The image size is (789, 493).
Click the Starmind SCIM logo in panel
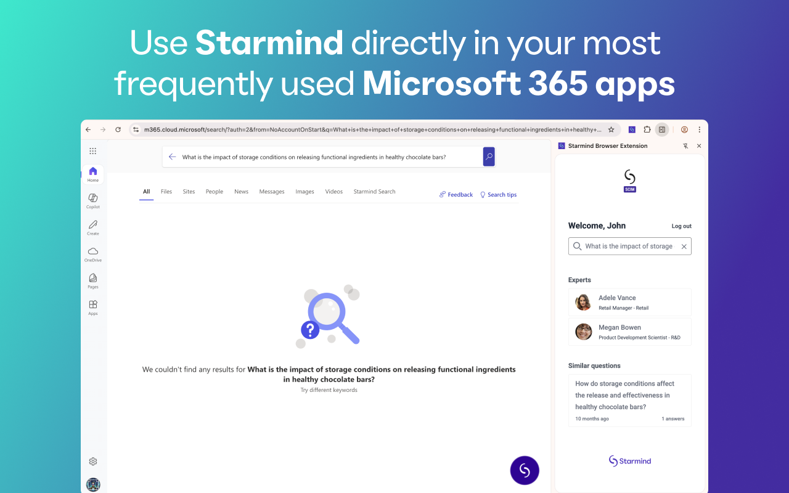(x=629, y=181)
